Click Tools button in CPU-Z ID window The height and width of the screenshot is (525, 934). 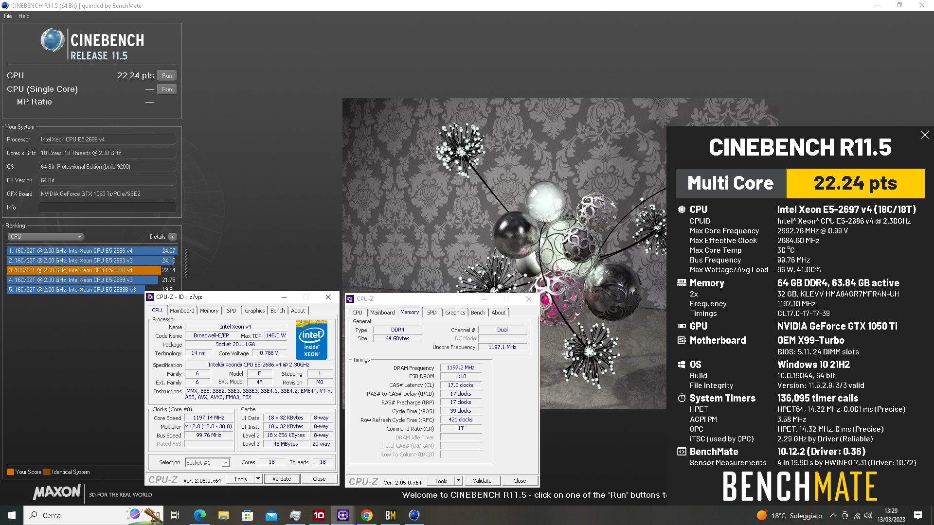point(240,479)
